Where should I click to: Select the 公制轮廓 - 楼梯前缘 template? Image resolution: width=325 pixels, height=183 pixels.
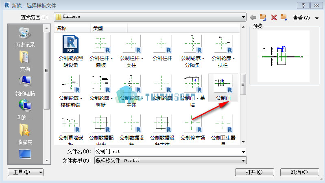tap(70, 91)
